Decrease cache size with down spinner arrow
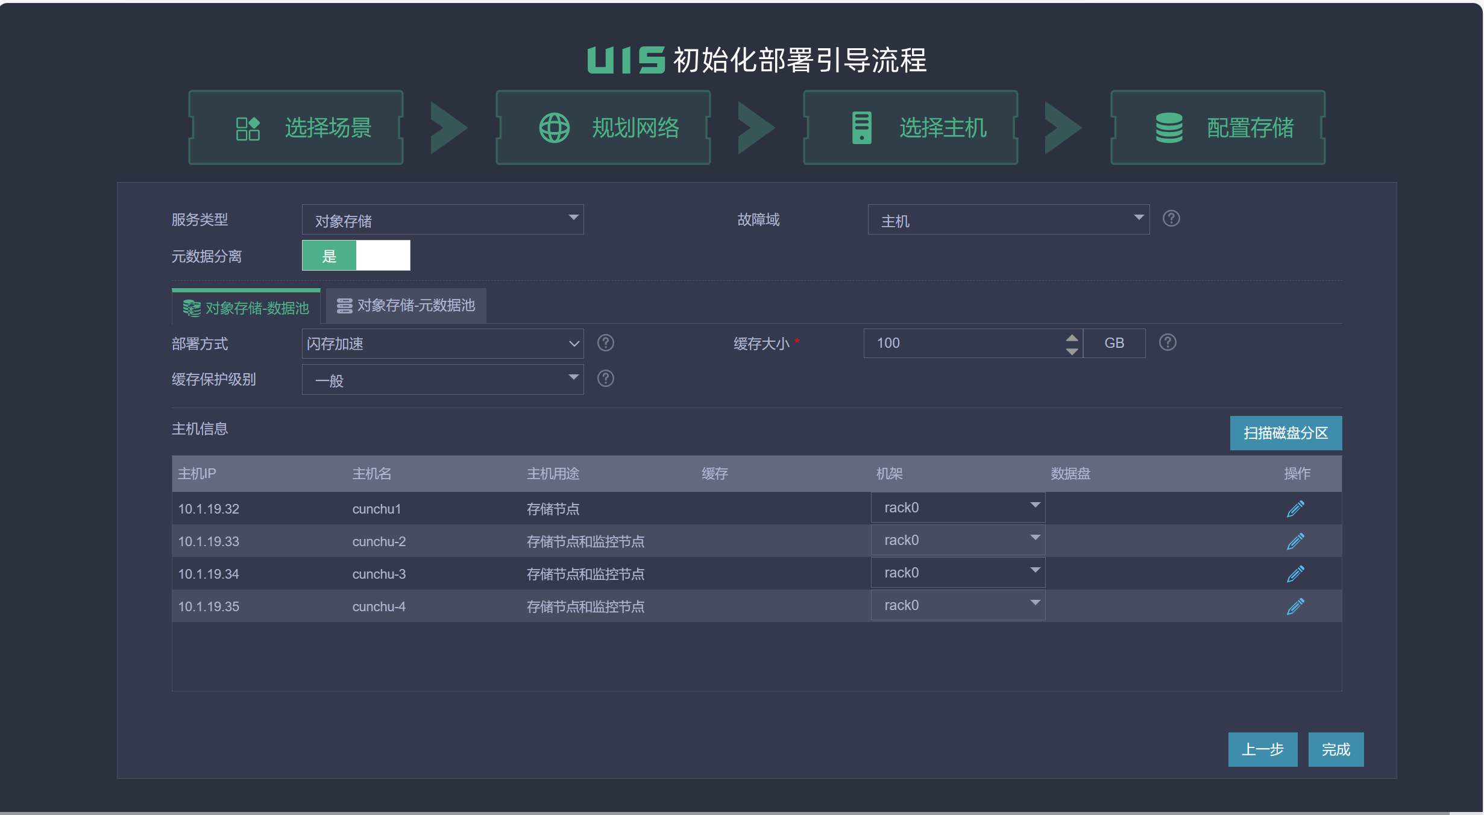1484x815 pixels. pos(1072,351)
